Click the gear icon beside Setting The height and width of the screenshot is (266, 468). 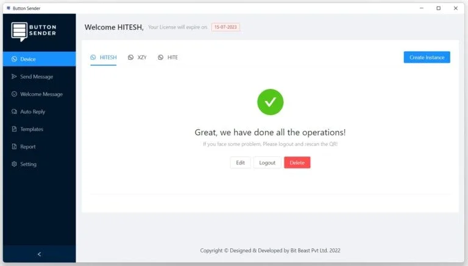[14, 164]
